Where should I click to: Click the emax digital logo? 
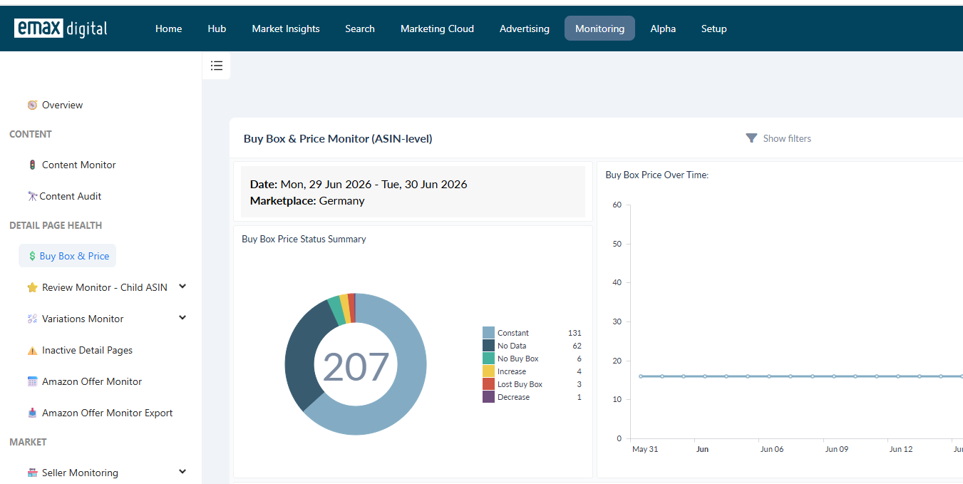(x=61, y=29)
